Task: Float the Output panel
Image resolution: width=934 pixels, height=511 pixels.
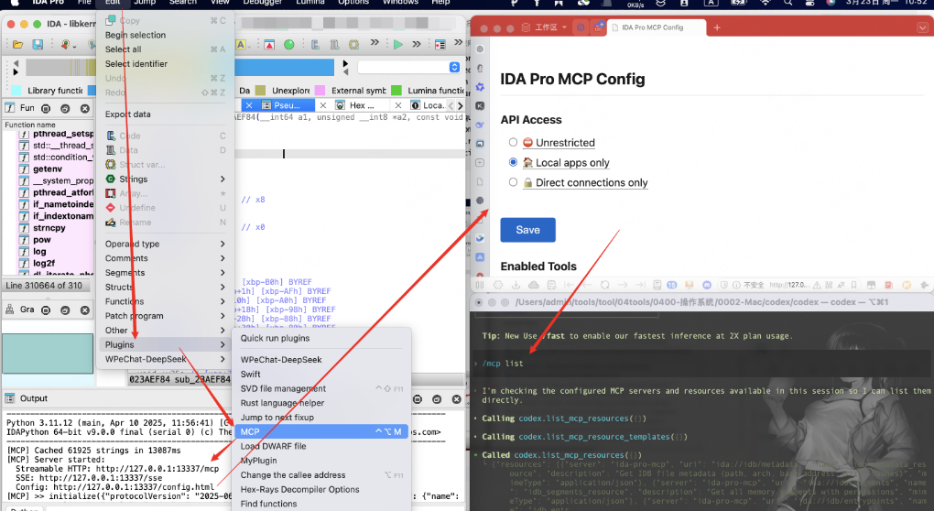Action: (437, 399)
